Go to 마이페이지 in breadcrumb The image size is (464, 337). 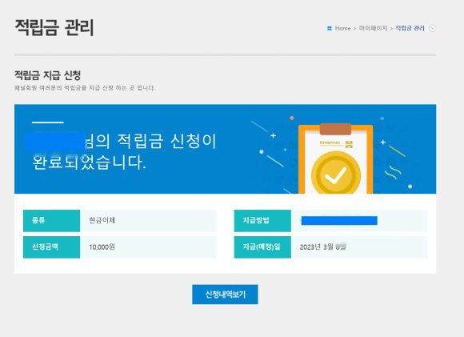(373, 28)
